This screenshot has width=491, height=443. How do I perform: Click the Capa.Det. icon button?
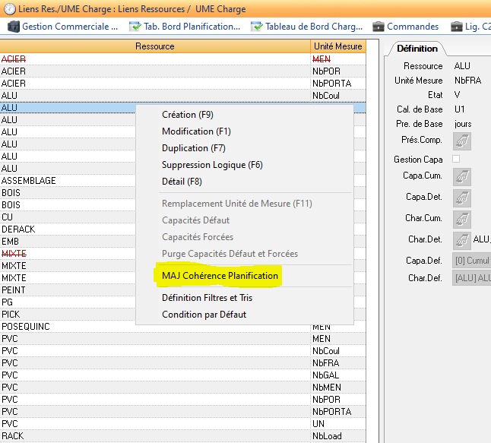(462, 198)
